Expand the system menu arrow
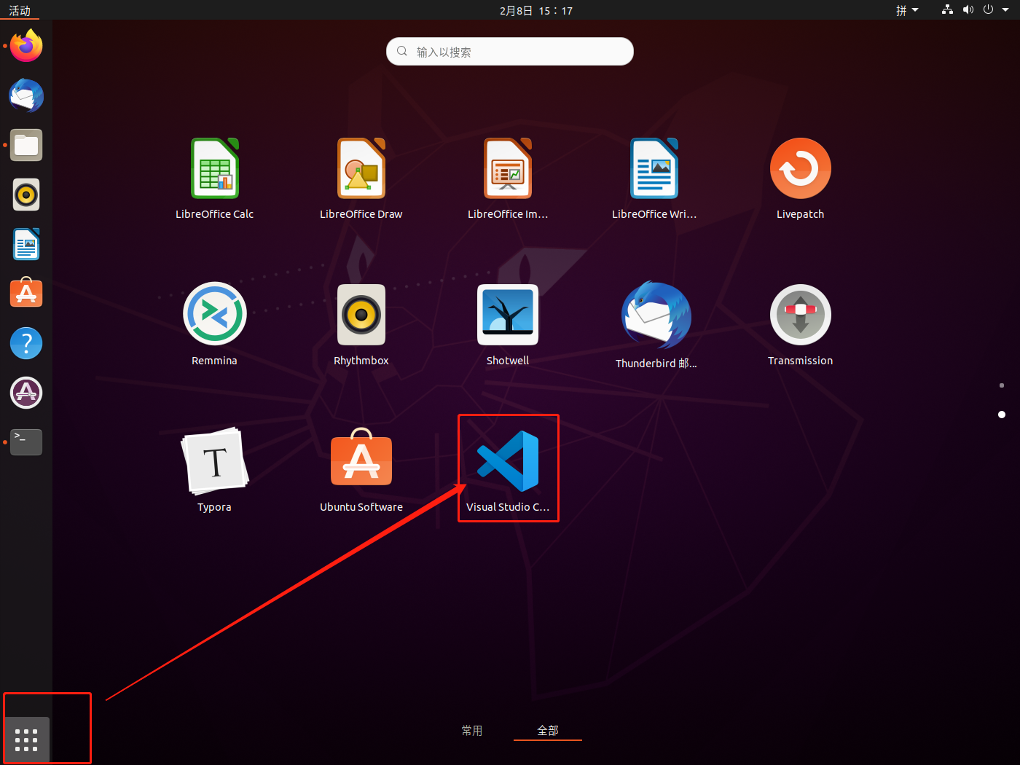The image size is (1020, 765). point(1005,10)
